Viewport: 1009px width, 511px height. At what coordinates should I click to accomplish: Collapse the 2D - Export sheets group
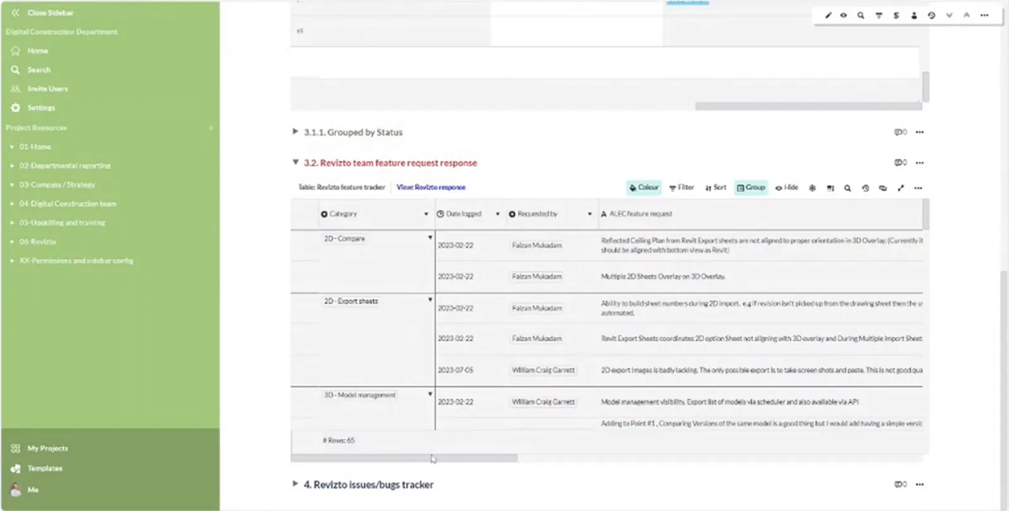[x=430, y=300]
